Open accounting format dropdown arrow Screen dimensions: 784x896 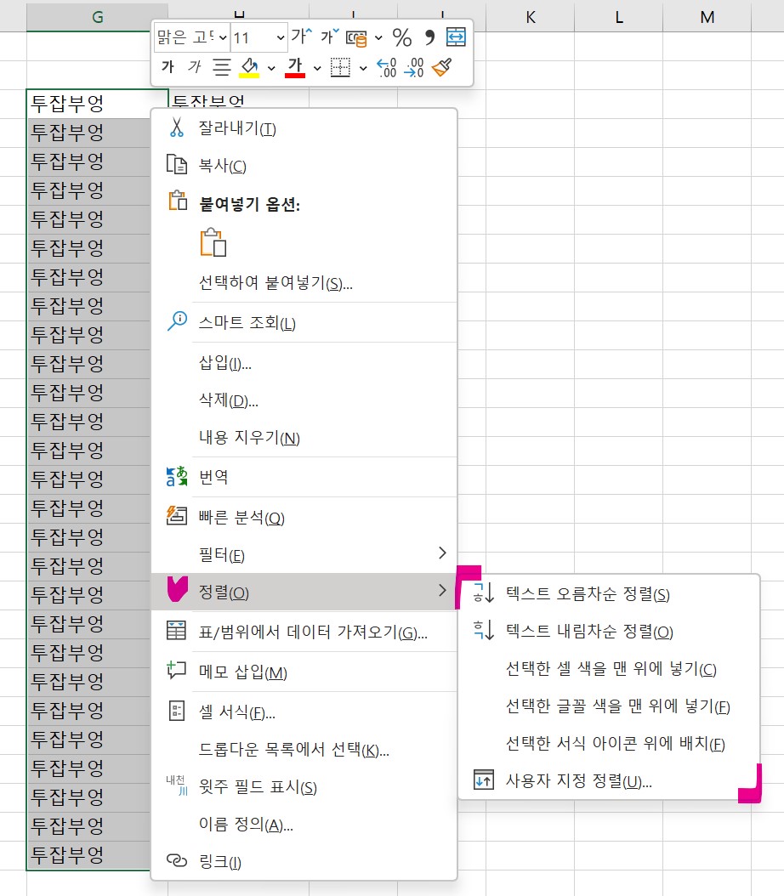[x=378, y=38]
